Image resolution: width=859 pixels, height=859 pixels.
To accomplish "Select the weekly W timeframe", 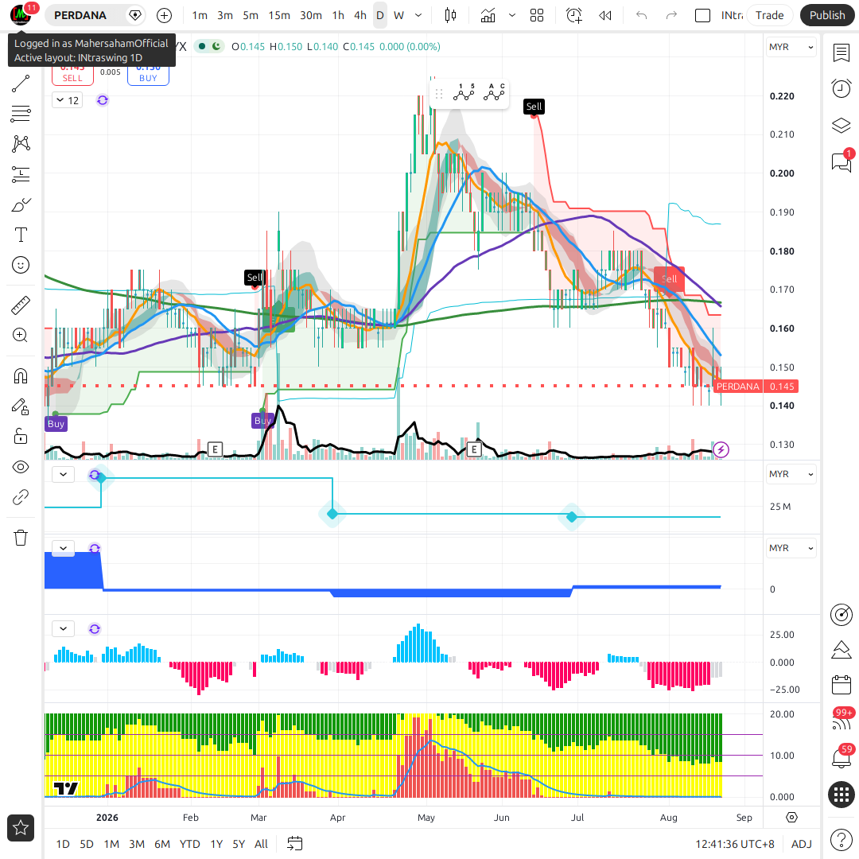I will [x=398, y=15].
